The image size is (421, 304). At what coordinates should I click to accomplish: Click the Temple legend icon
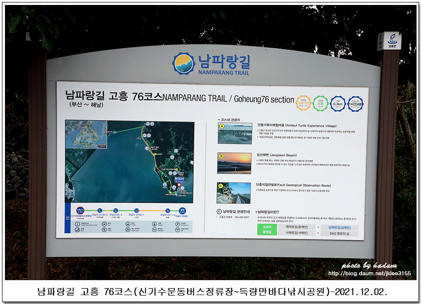pyautogui.click(x=155, y=224)
